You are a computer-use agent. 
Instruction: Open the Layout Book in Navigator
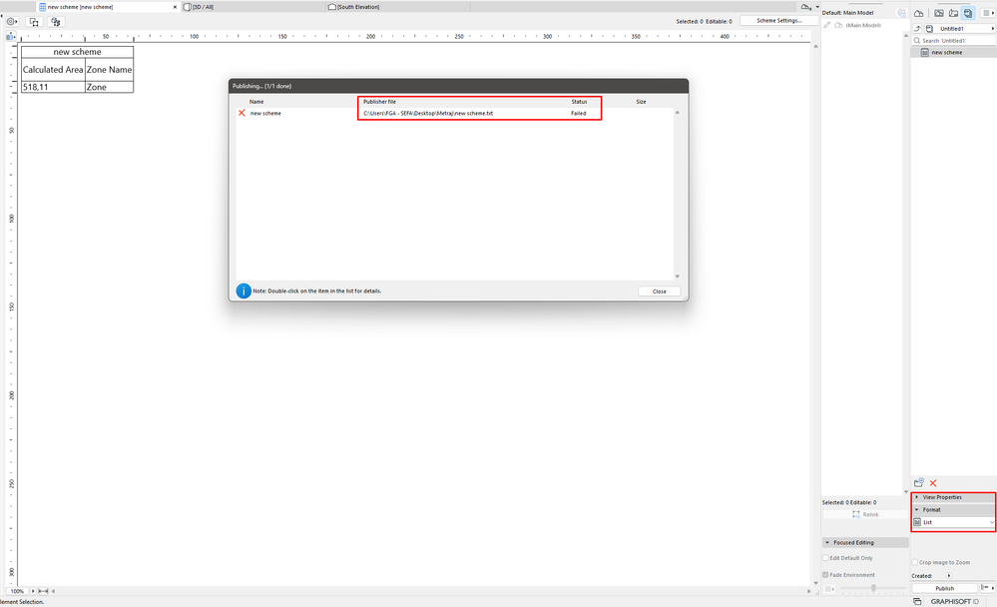pyautogui.click(x=953, y=13)
